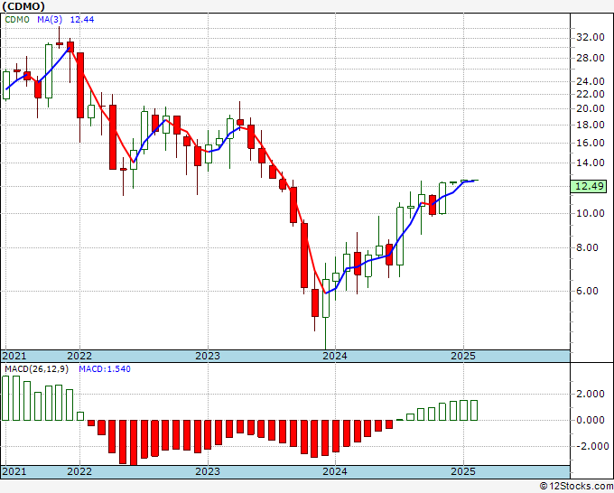Viewport: 614px width, 493px height.
Task: Click 2021 on the MACD panel timeline
Action: [x=14, y=471]
